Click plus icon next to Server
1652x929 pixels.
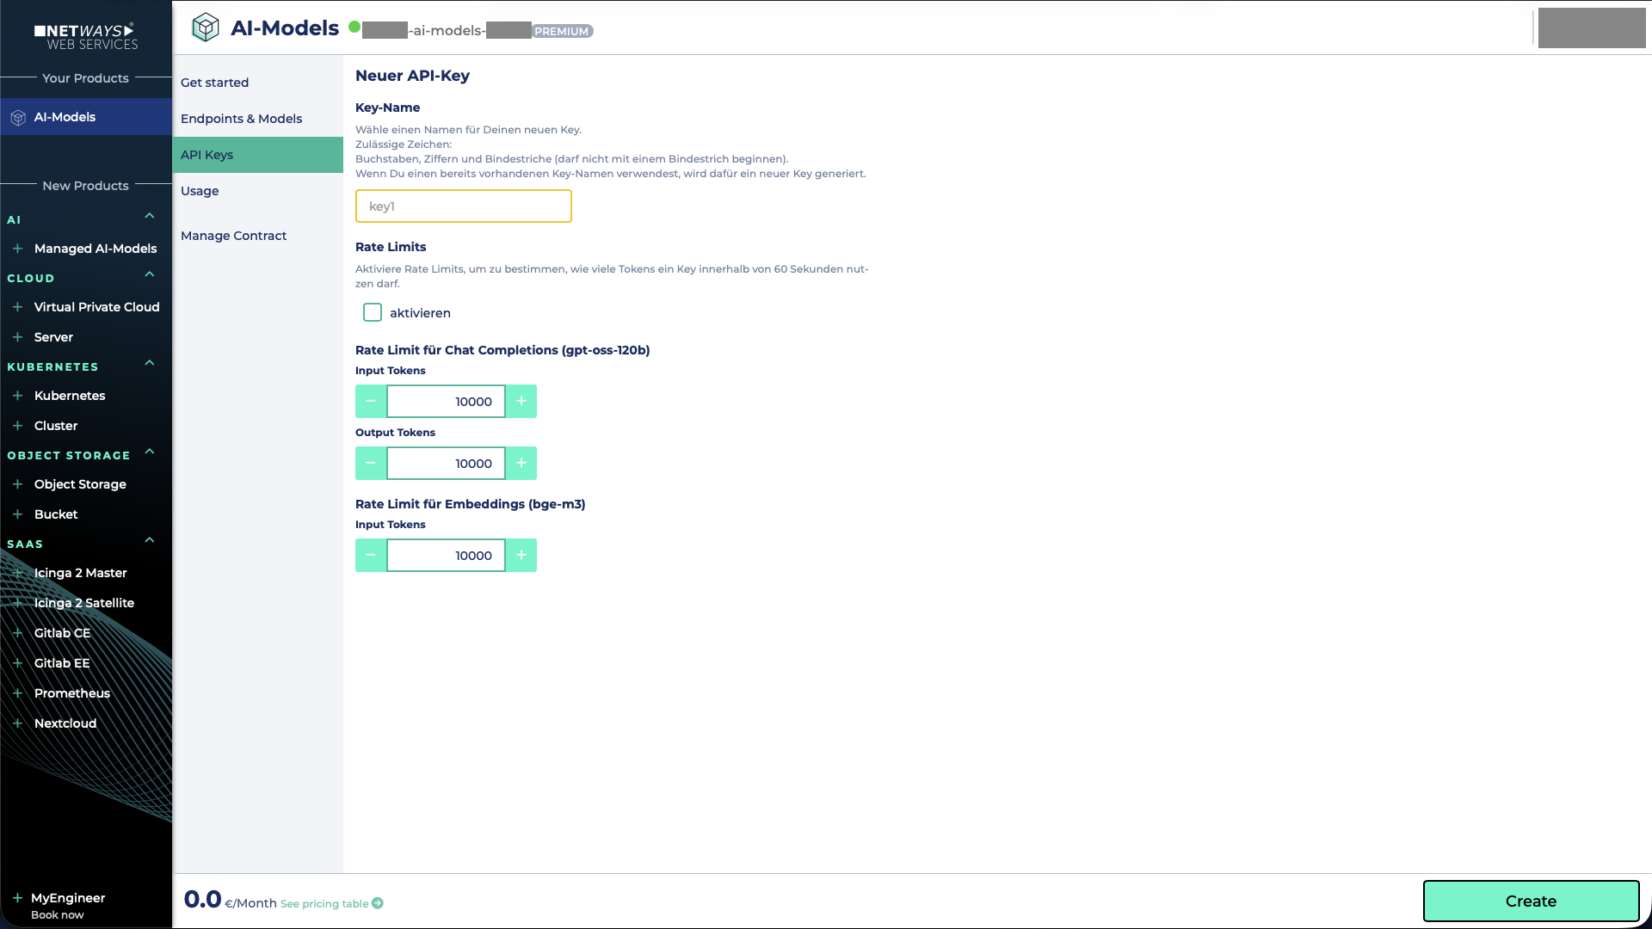click(17, 337)
